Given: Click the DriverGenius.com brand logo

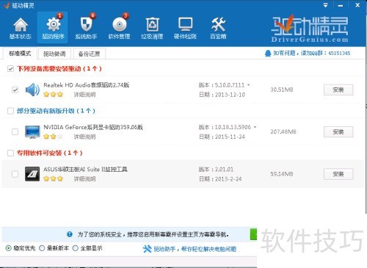Looking at the screenshot, I should [x=310, y=29].
